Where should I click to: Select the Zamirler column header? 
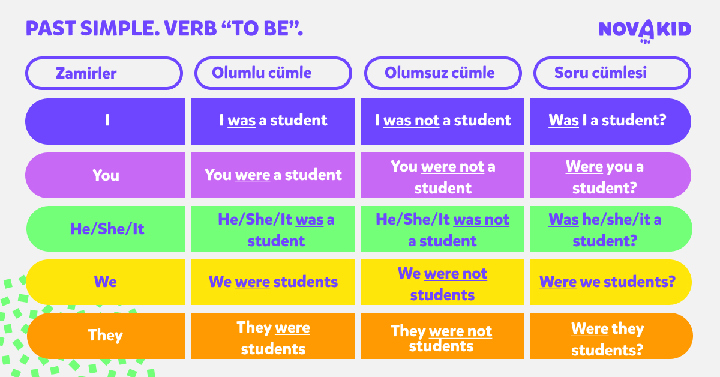[x=104, y=73]
